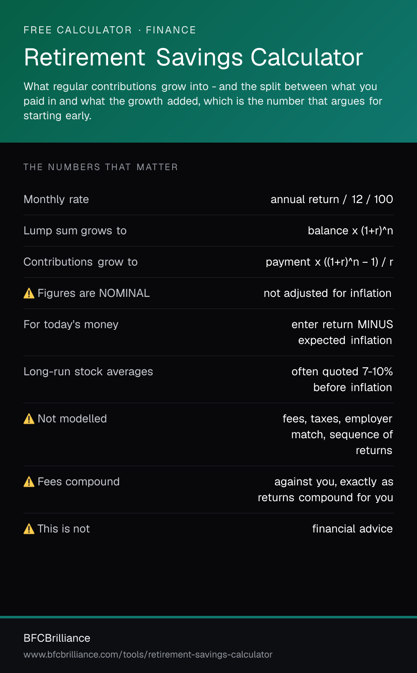
Task: Select THE NUMBERS THAT MATTER section heading
Action: point(100,167)
